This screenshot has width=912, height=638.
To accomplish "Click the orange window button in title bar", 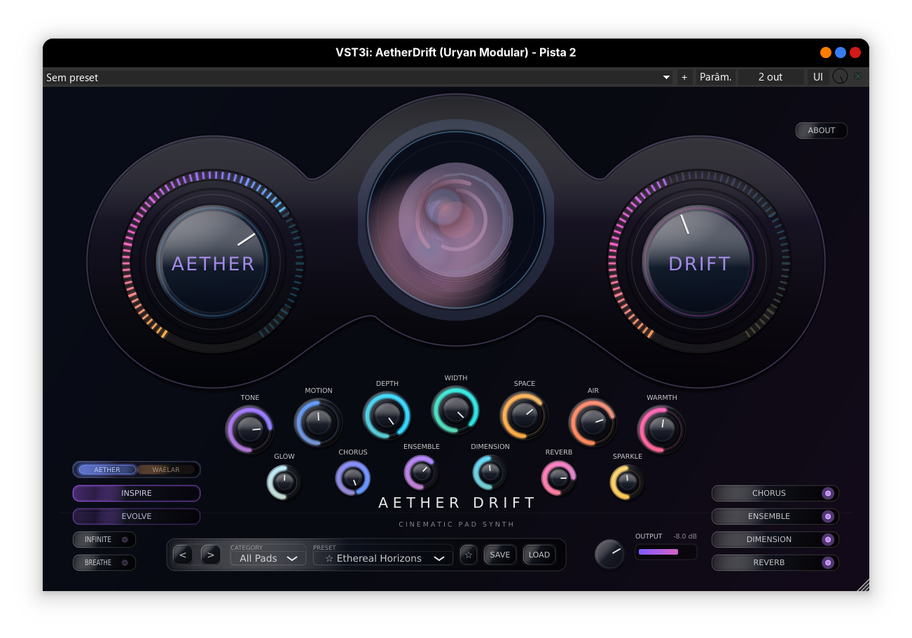I will tap(826, 53).
